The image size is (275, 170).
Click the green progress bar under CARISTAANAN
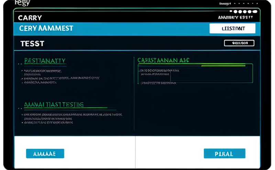click(x=223, y=66)
